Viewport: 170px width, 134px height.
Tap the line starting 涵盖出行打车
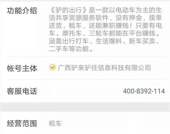[x=104, y=41]
